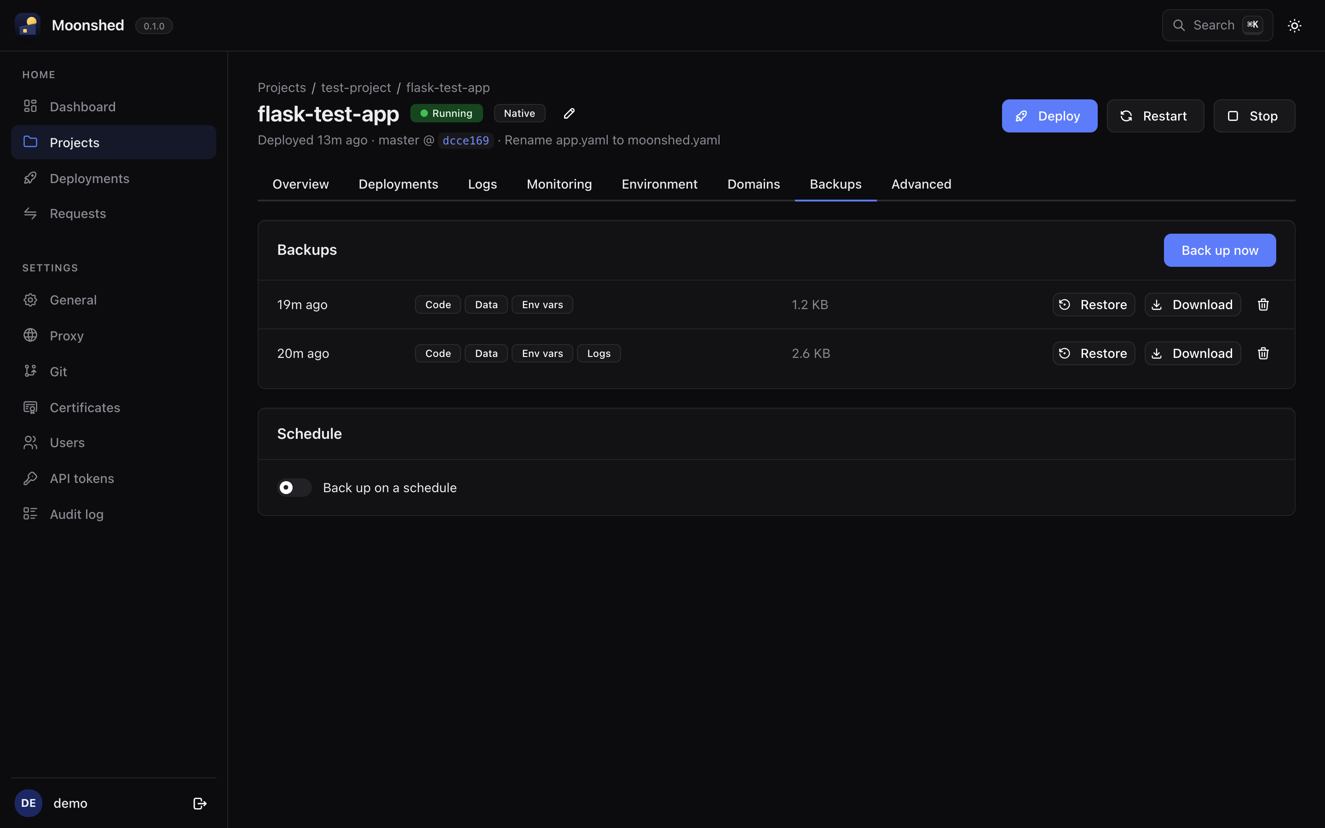Stop the running app
The width and height of the screenshot is (1325, 828).
(x=1254, y=116)
